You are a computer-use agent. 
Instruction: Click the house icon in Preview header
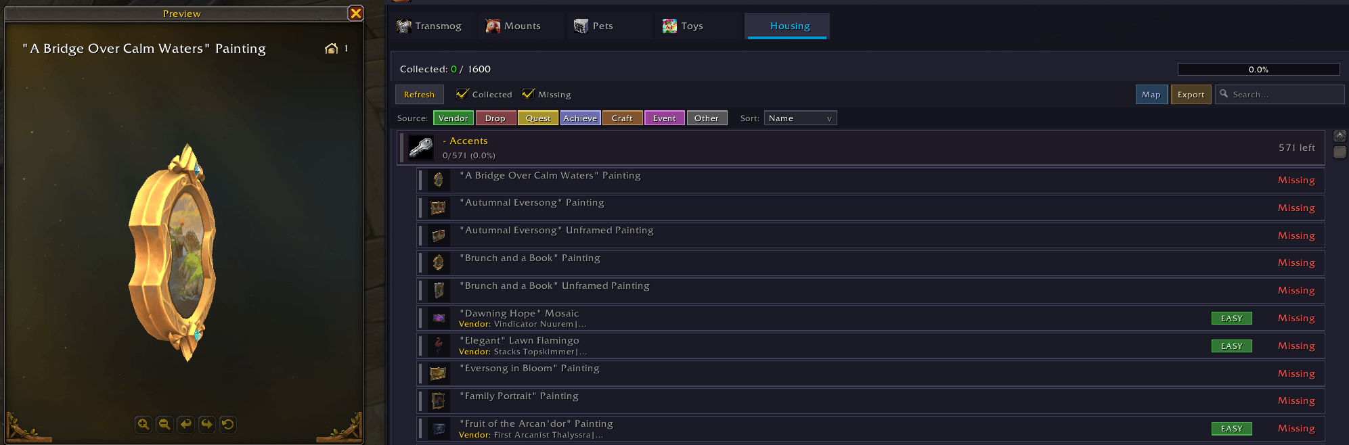coord(331,49)
